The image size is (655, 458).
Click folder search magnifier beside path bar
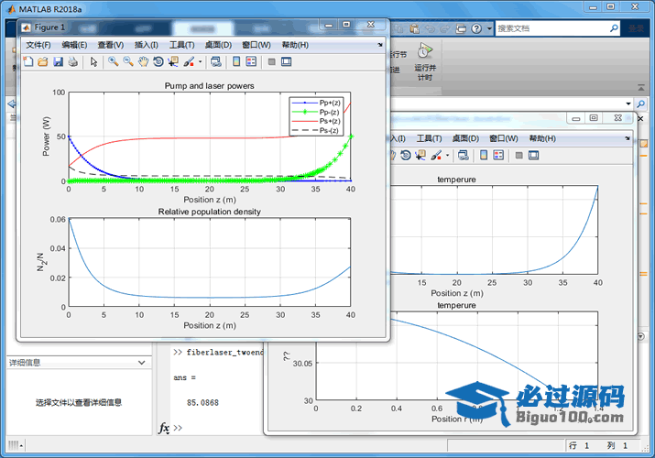[640, 104]
